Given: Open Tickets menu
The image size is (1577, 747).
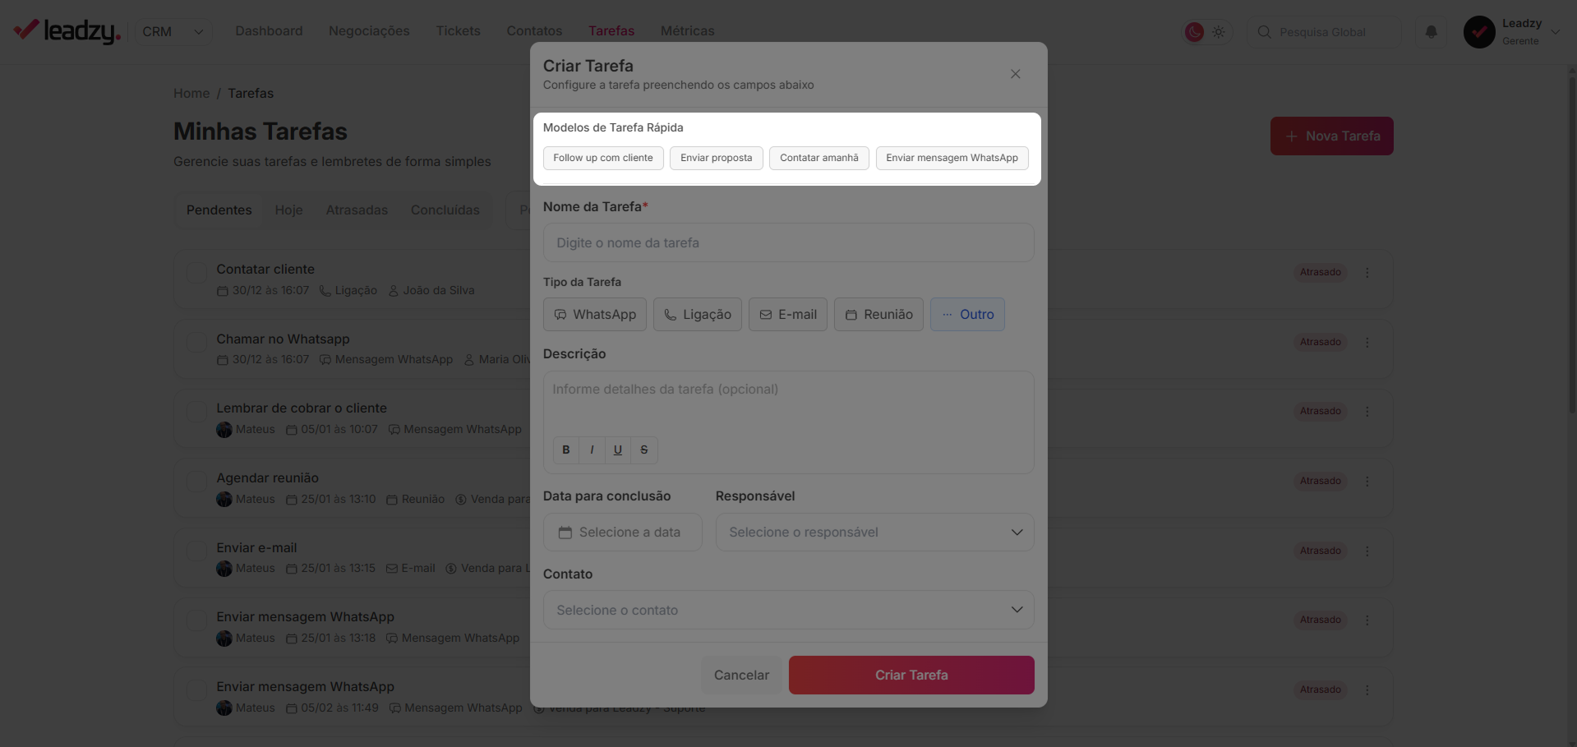Looking at the screenshot, I should coord(458,30).
